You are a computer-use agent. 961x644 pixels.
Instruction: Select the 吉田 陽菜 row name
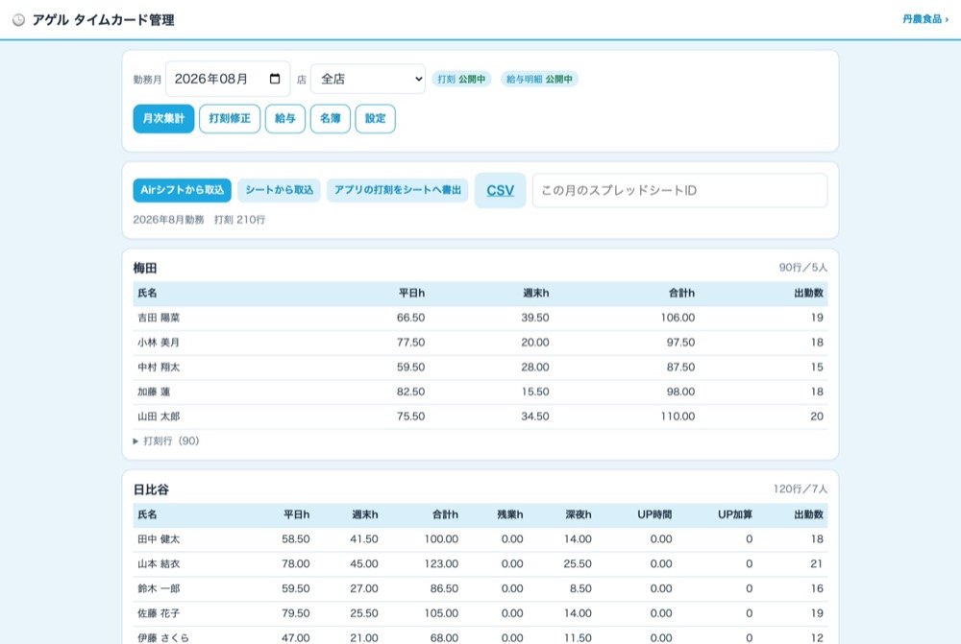point(159,318)
